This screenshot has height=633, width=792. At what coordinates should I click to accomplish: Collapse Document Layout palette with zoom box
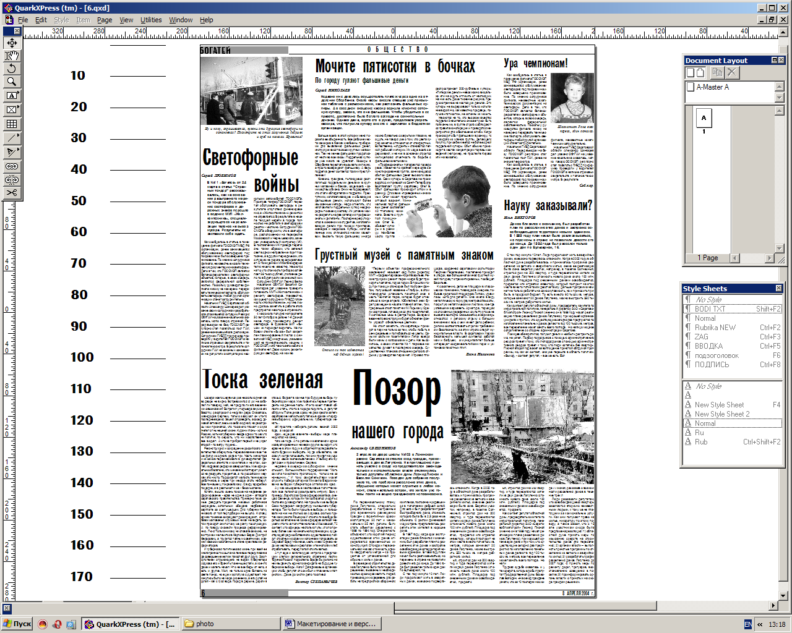coord(774,60)
